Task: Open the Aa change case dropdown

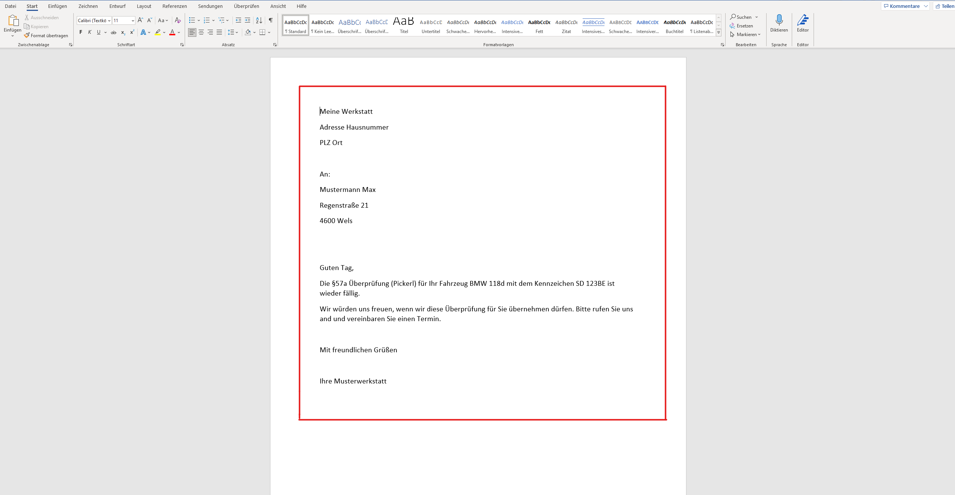Action: (163, 20)
